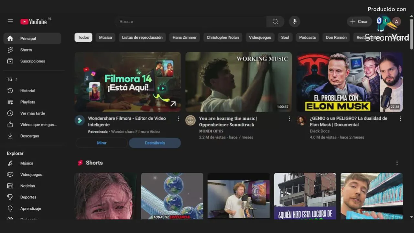The height and width of the screenshot is (233, 414).
Task: Open Ver más tarde list
Action: [x=32, y=113]
